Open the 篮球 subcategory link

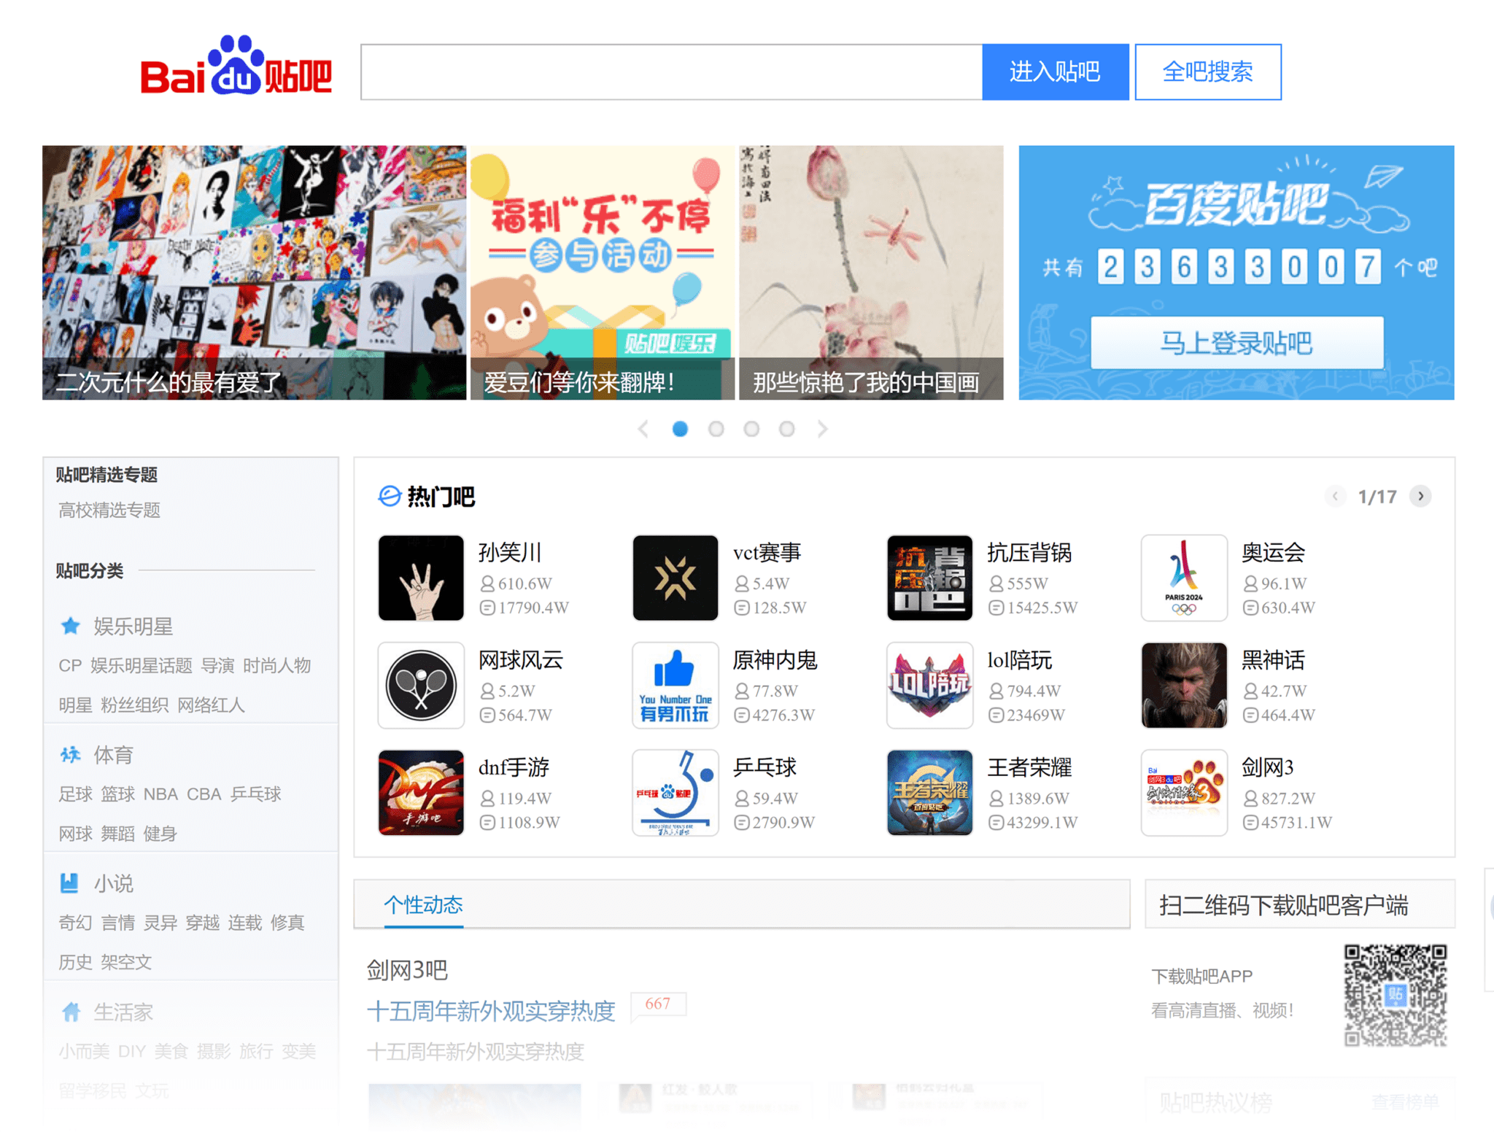tap(117, 794)
